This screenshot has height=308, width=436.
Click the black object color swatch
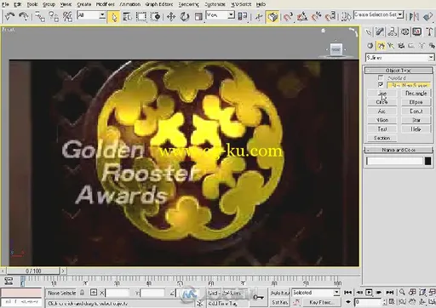pyautogui.click(x=427, y=161)
